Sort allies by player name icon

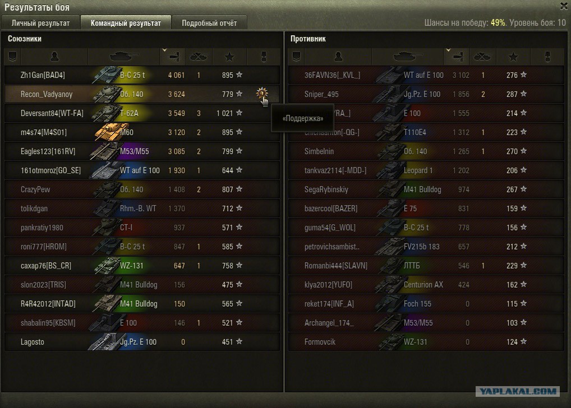pyautogui.click(x=54, y=57)
